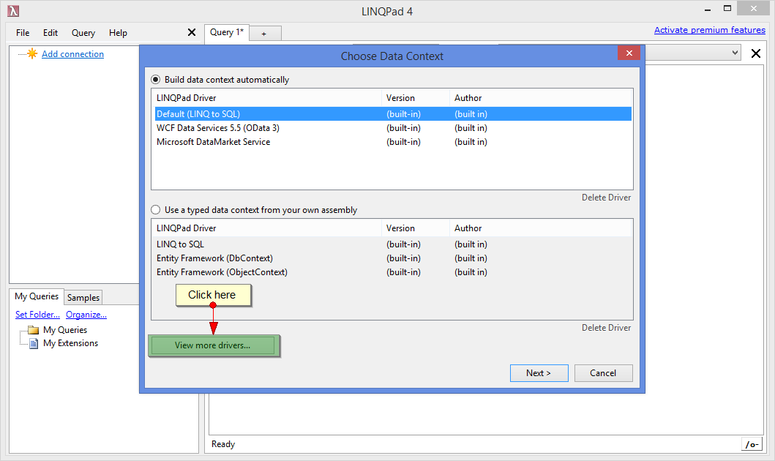Close the connections panel with the X

pos(192,33)
